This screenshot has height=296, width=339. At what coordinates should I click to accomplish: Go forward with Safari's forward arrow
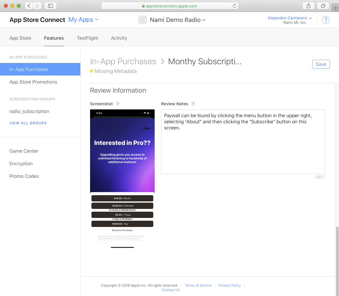(x=37, y=6)
